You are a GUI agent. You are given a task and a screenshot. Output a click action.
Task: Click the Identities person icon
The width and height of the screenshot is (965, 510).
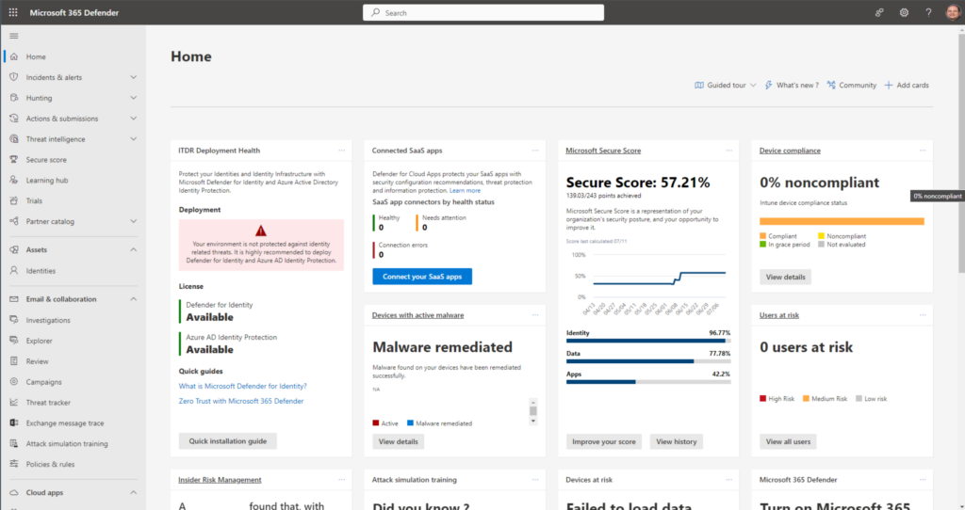tap(13, 270)
